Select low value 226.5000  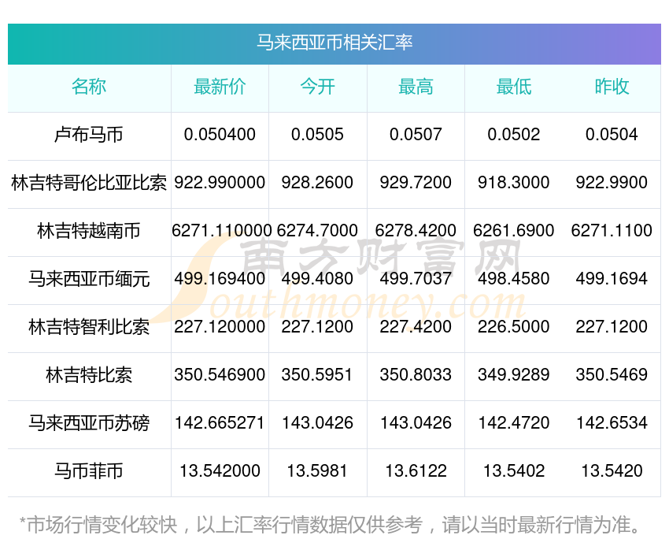(514, 327)
